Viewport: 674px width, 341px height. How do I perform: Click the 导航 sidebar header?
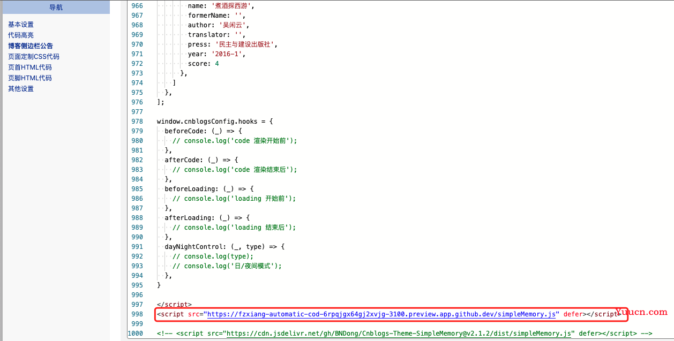tap(56, 7)
